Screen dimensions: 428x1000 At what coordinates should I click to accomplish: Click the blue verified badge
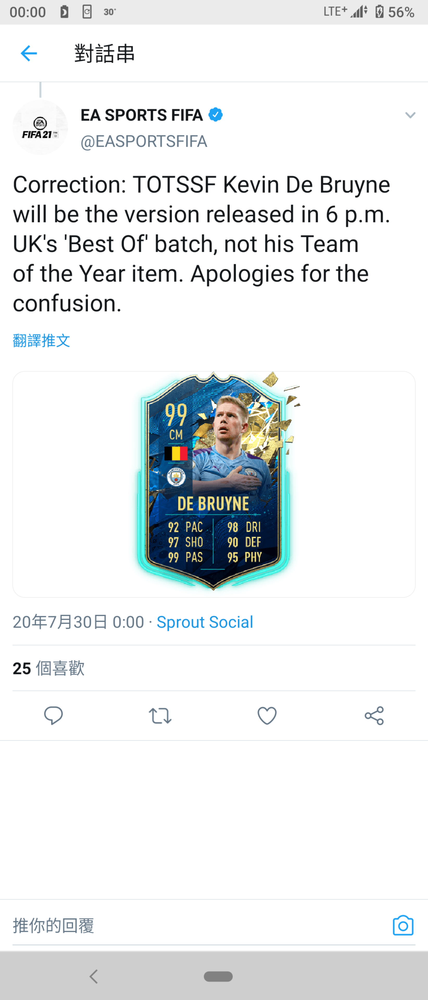click(216, 115)
